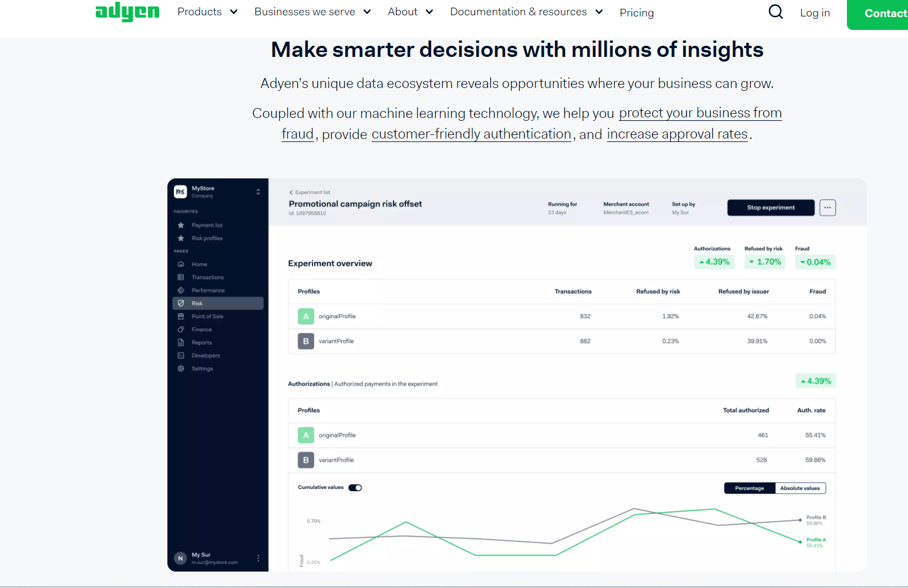The height and width of the screenshot is (588, 908).
Task: Click the star icon beside Risk profiles
Action: tap(181, 238)
